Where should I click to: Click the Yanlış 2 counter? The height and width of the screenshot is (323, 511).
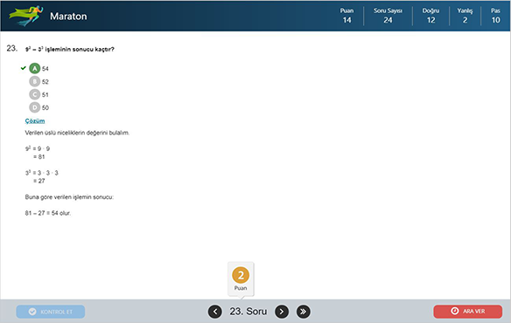[x=465, y=16]
